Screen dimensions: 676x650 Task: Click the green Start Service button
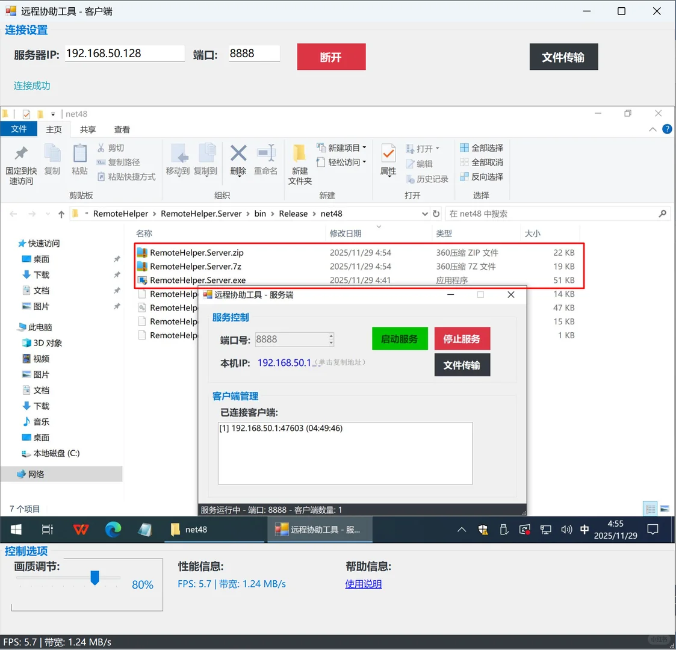point(400,338)
